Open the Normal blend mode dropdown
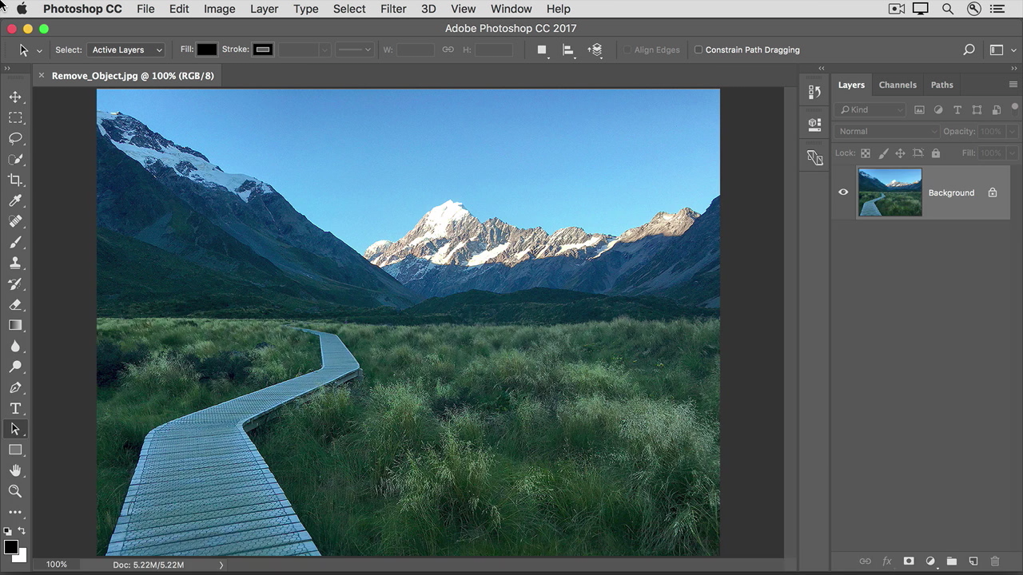This screenshot has height=575, width=1023. coord(887,131)
